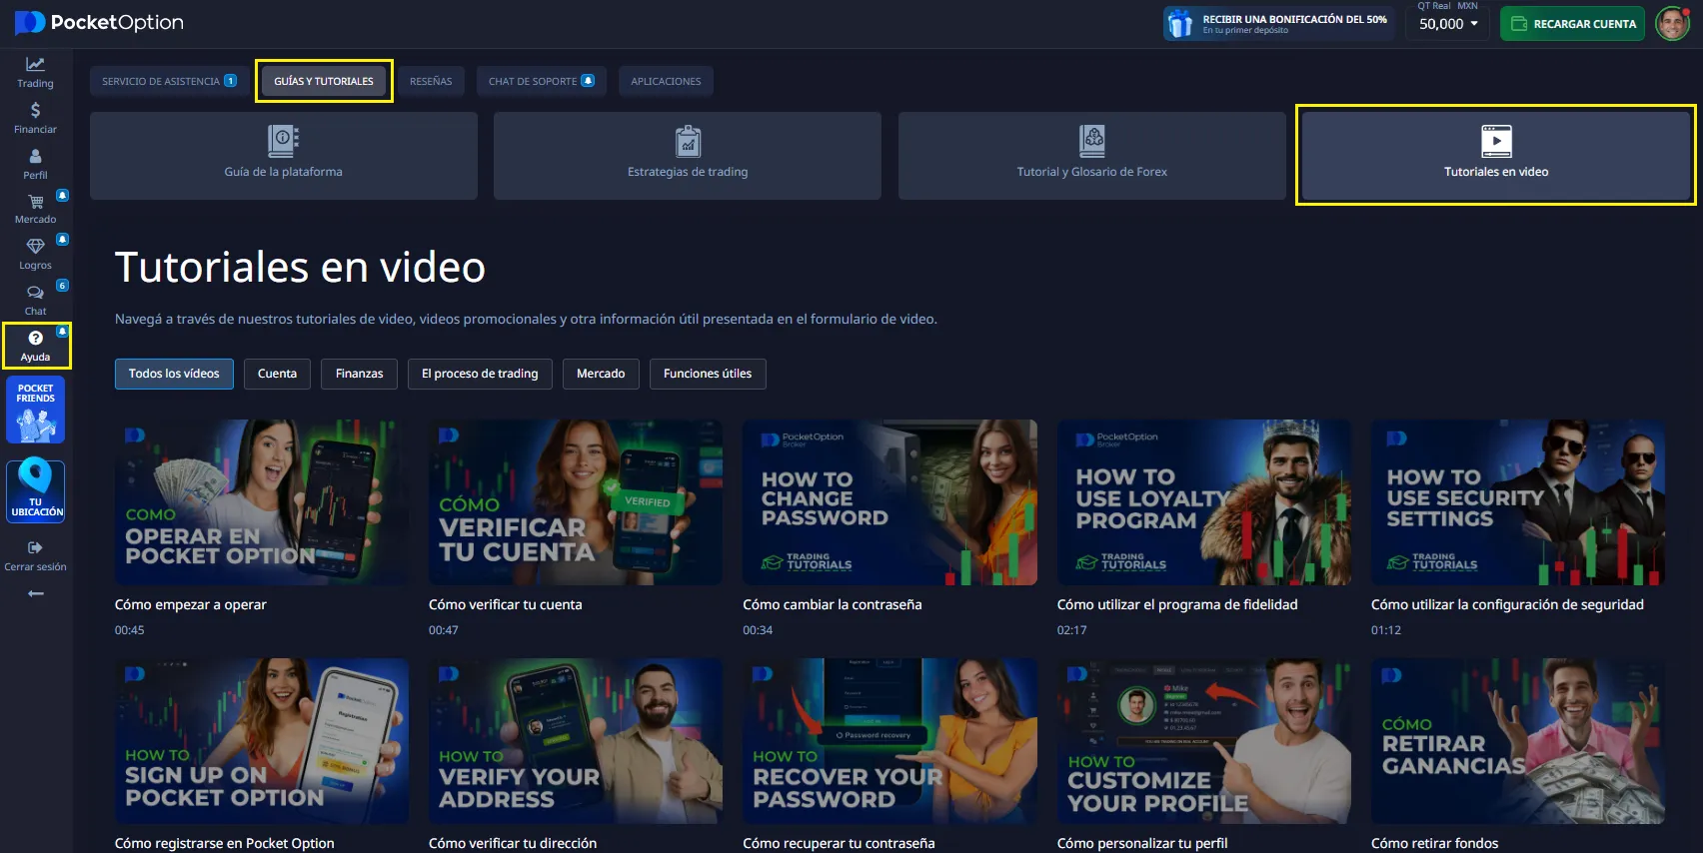Open 'Cómo utilizar la configuración de seguridad' title

pos(1507,604)
